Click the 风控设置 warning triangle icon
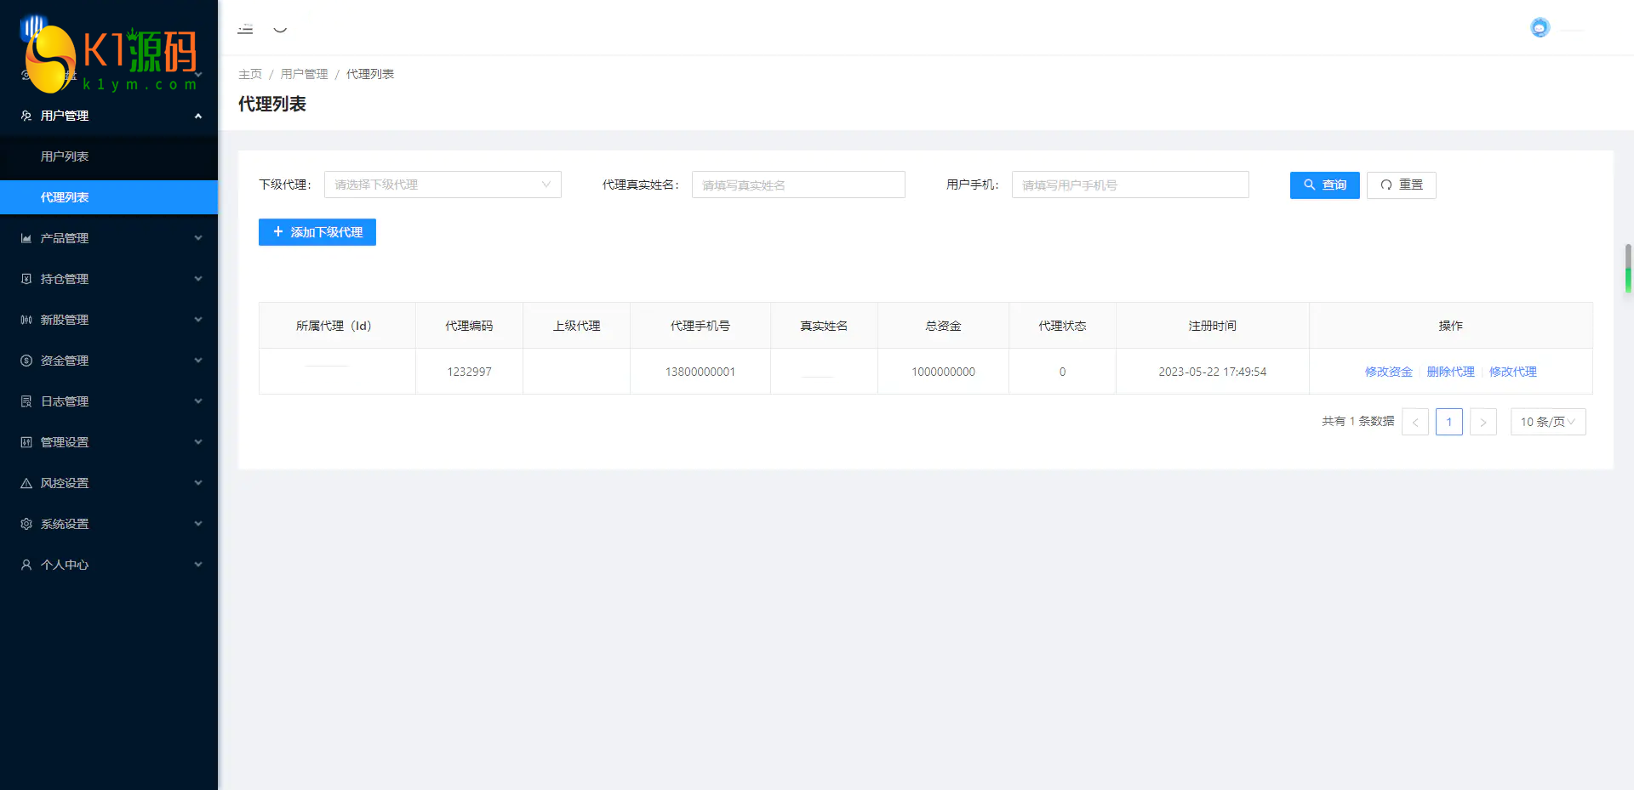This screenshot has height=790, width=1634. tap(26, 483)
